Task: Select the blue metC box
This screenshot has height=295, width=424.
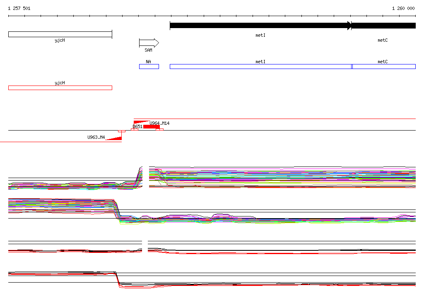Action: click(384, 67)
